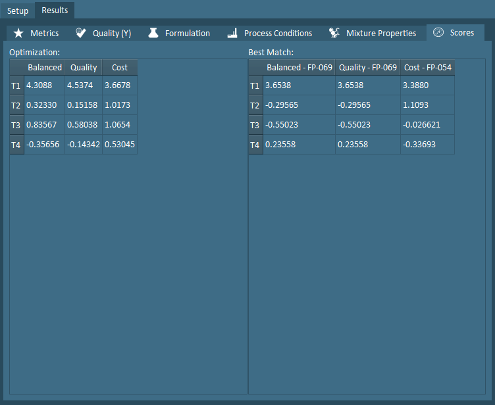Click the Quality - FP-069 T1 cell 3.6538

coord(368,85)
